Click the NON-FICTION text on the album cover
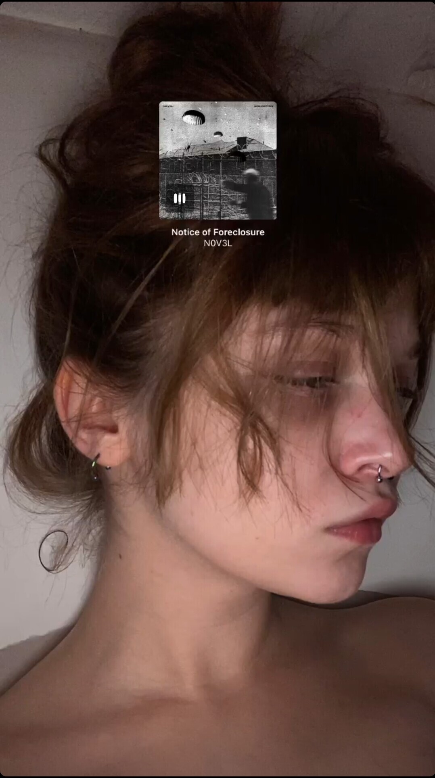435x778 pixels. tap(264, 106)
